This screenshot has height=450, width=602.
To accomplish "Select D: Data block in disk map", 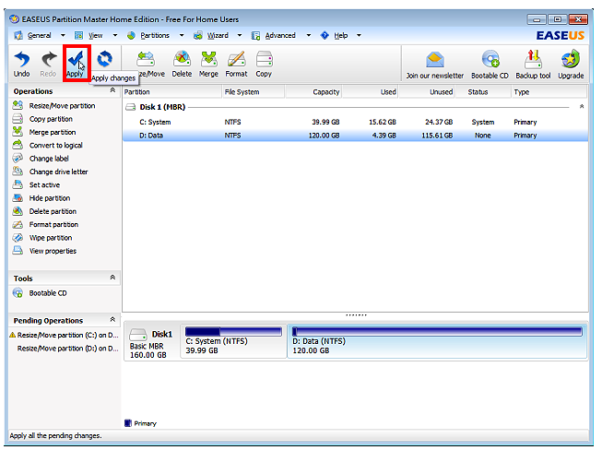I will tap(437, 341).
